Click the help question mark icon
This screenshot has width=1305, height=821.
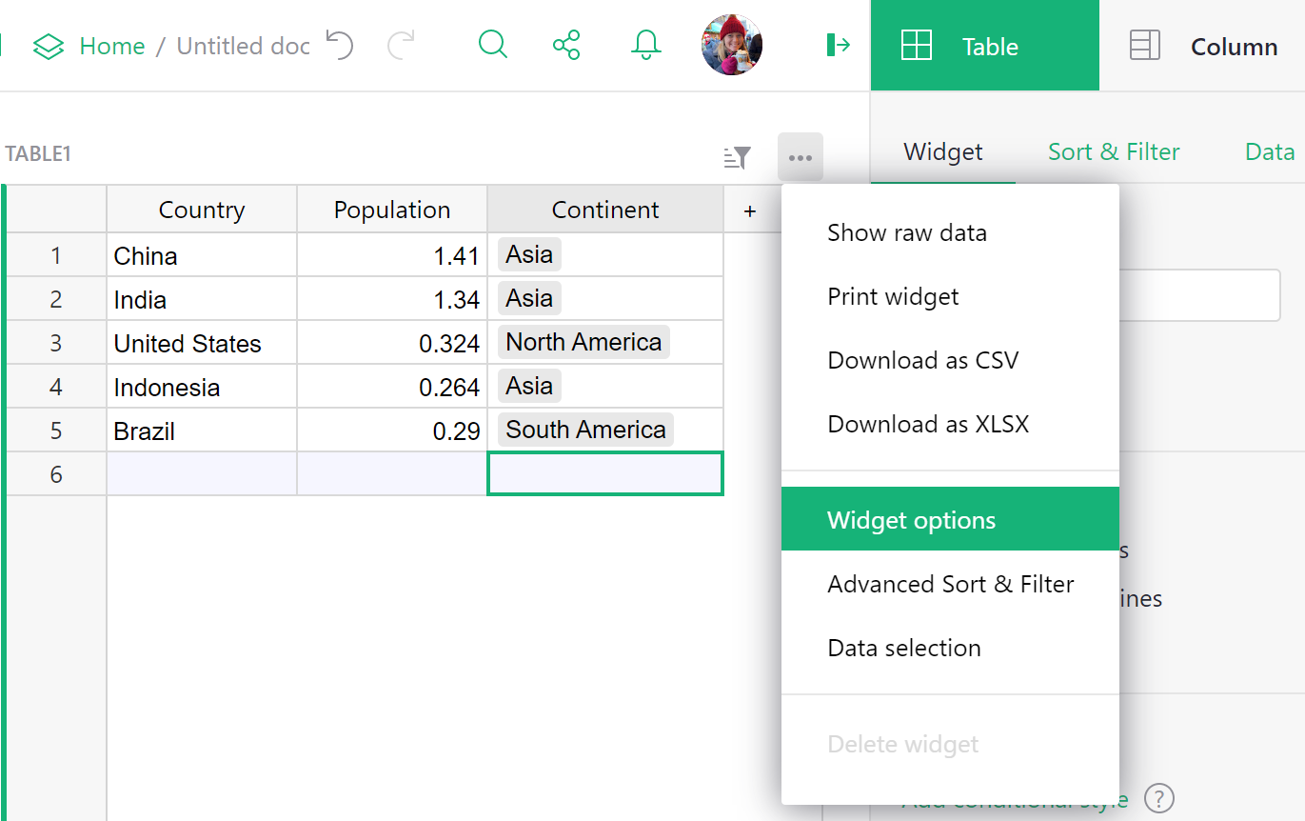pyautogui.click(x=1160, y=798)
